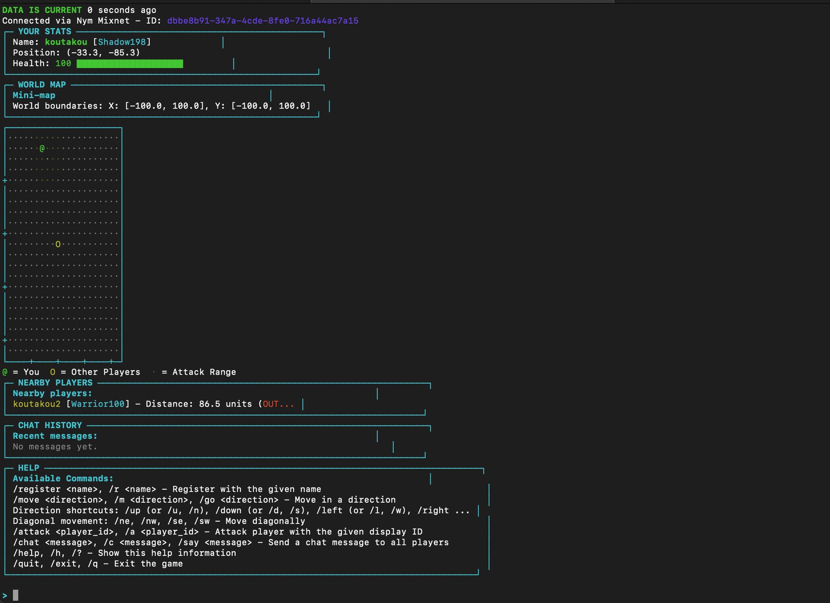
Task: Click the green @ player marker on mini-map
Action: tap(42, 148)
